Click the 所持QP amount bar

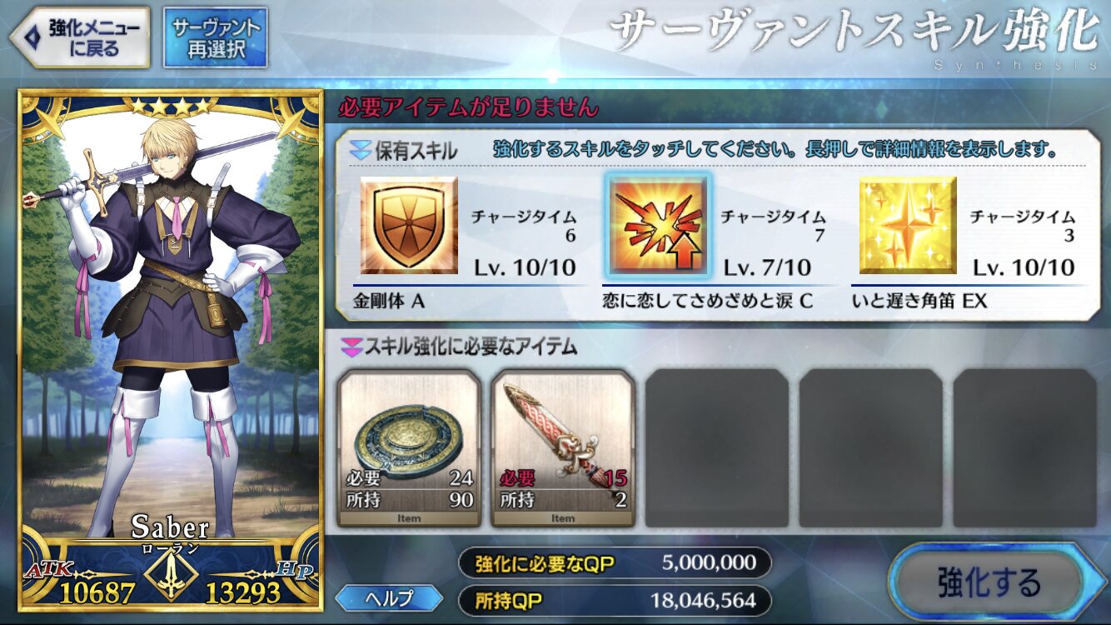pyautogui.click(x=615, y=600)
